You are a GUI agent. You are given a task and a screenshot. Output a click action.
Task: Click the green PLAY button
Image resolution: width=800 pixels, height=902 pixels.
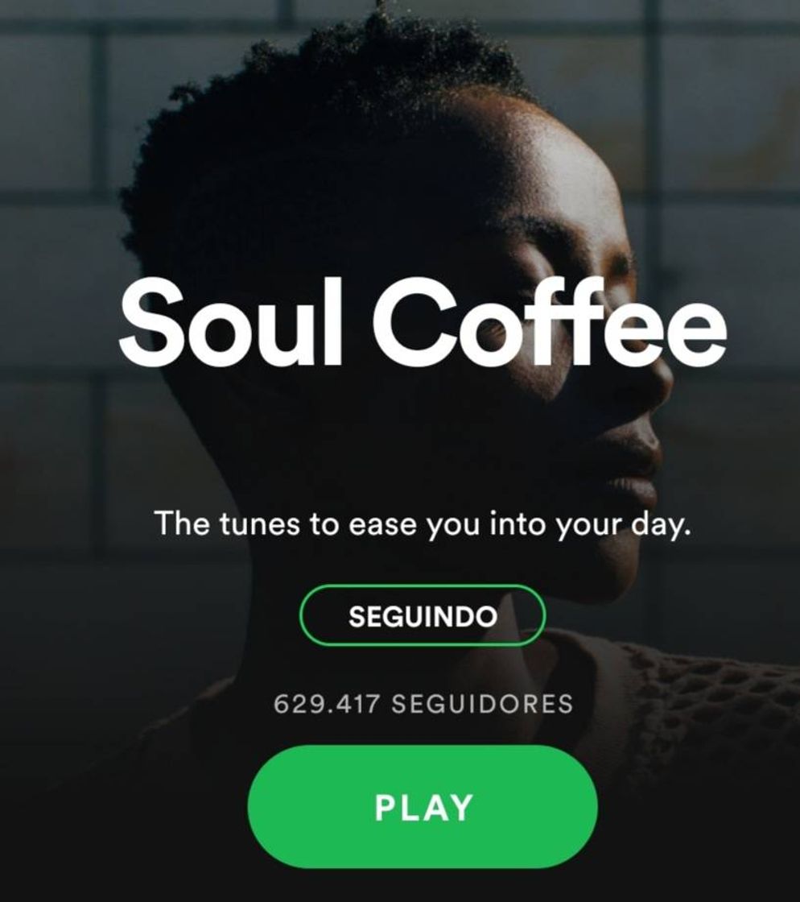coord(423,806)
